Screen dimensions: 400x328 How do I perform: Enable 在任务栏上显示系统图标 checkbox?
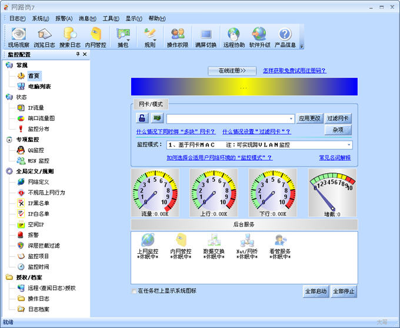click(x=134, y=291)
